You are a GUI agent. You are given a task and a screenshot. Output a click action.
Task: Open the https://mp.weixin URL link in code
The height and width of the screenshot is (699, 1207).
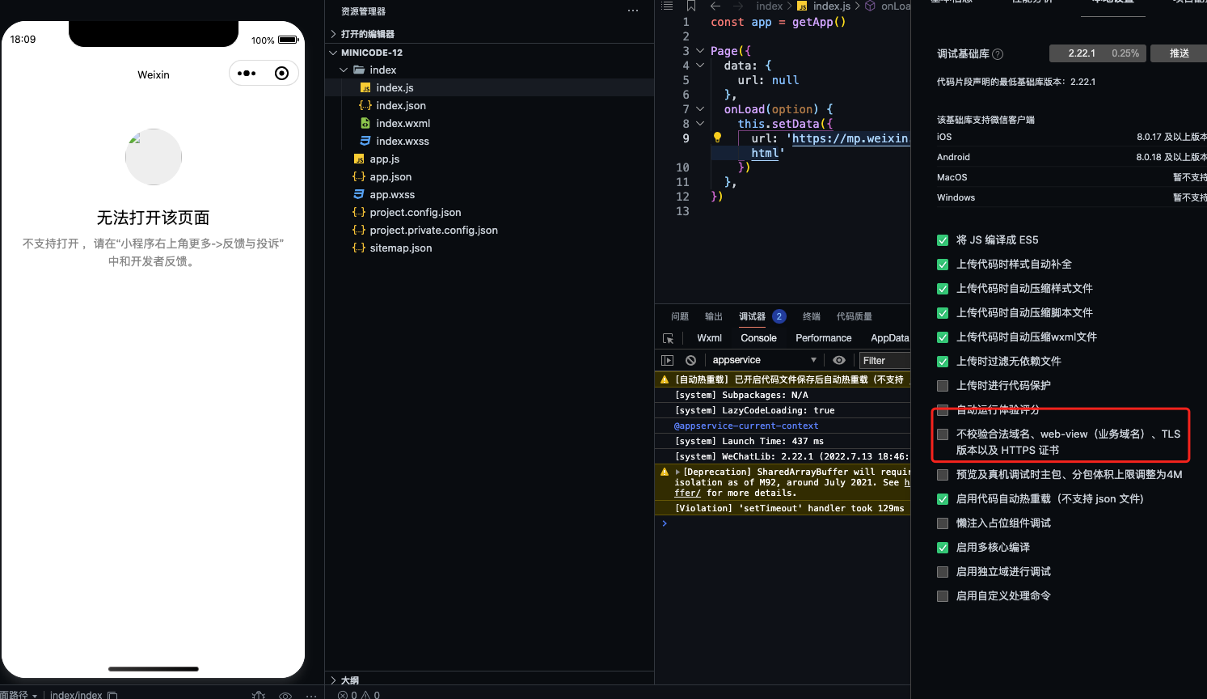point(850,138)
